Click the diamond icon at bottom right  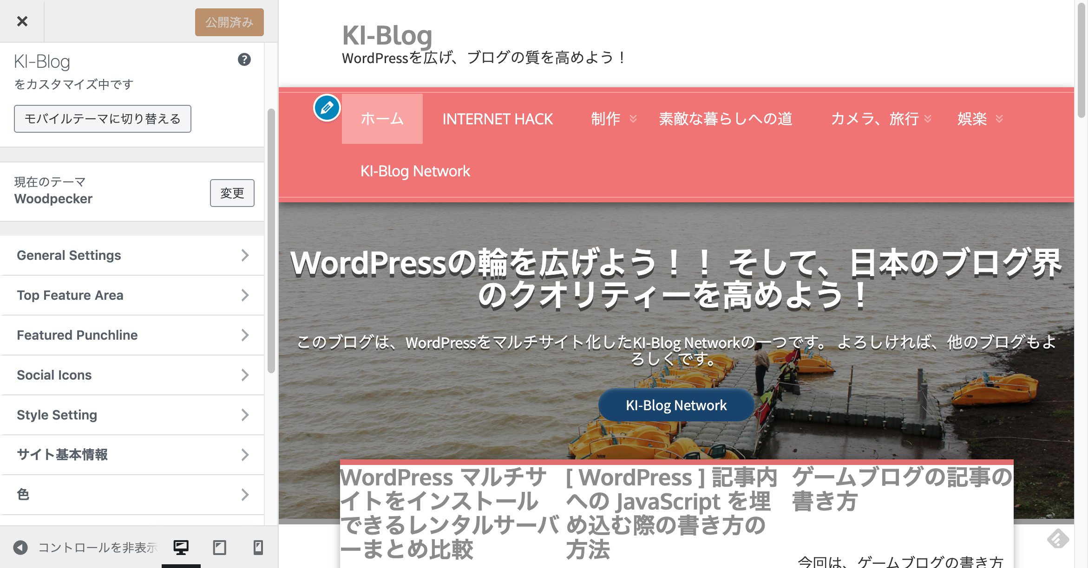1058,539
